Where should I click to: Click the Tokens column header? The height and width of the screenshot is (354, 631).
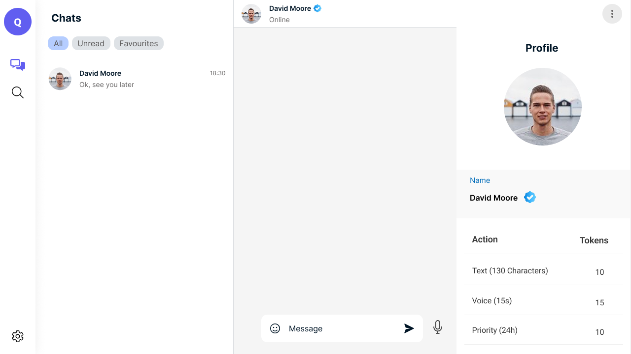(x=594, y=240)
